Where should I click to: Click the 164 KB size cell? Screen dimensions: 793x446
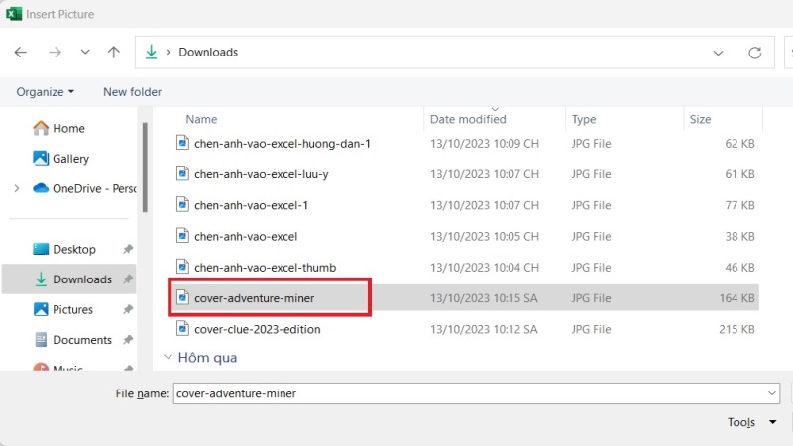pyautogui.click(x=736, y=298)
